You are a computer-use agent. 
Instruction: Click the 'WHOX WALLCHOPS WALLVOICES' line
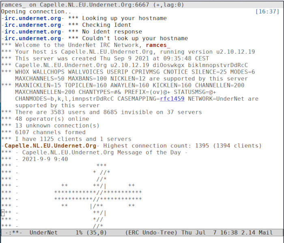(128, 72)
